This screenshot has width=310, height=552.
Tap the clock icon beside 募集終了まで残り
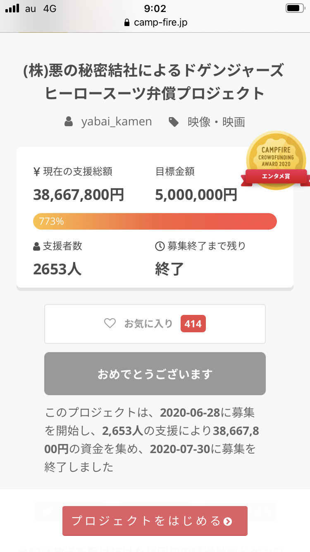point(160,246)
